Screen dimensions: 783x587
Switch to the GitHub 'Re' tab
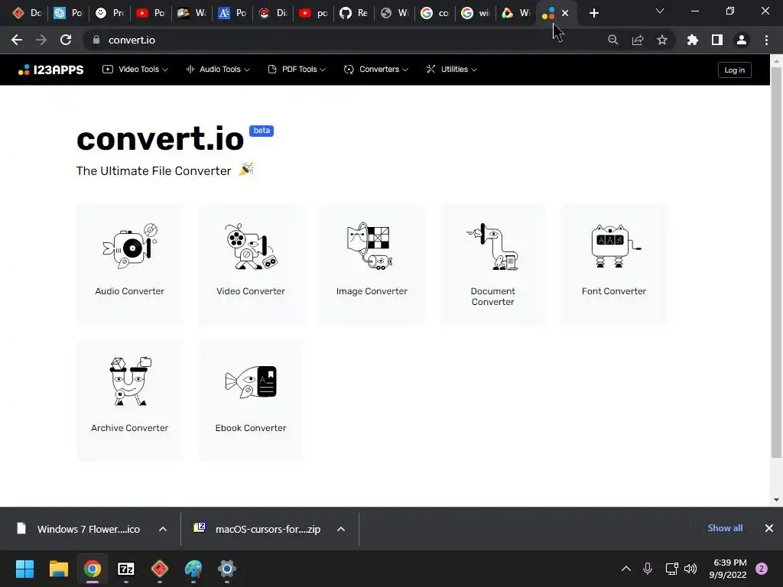354,13
